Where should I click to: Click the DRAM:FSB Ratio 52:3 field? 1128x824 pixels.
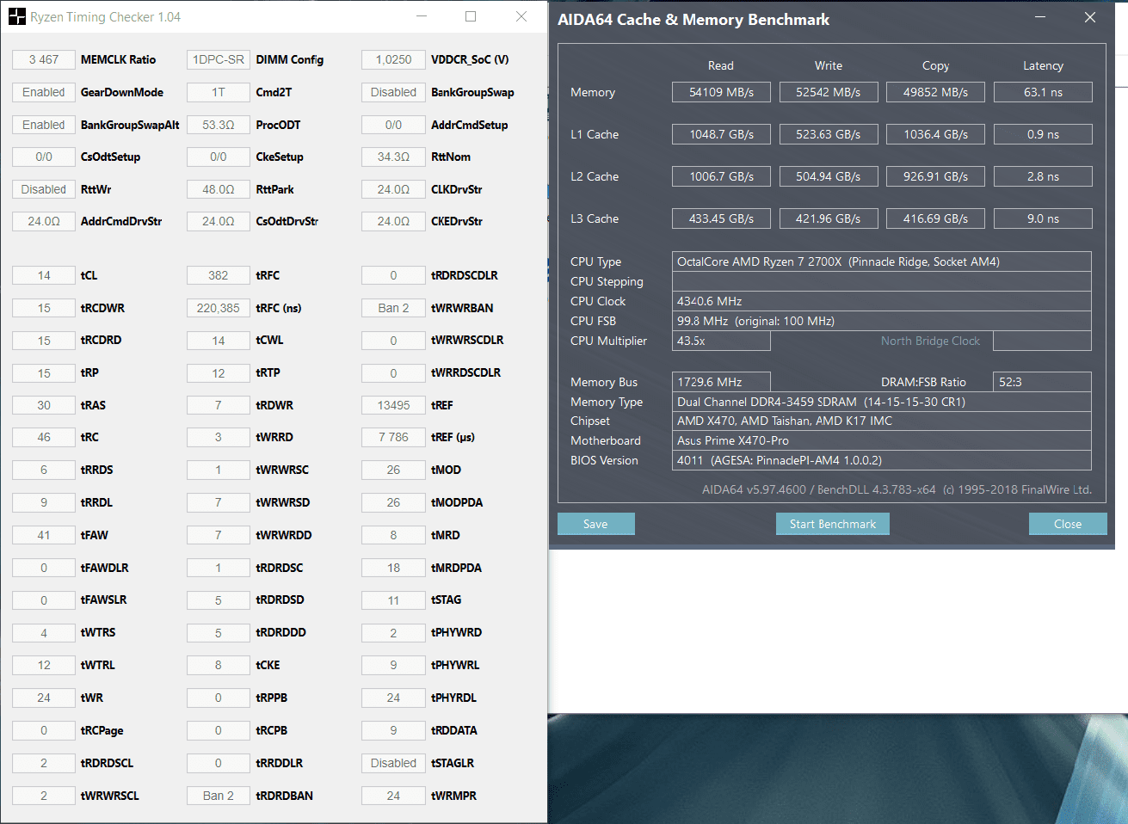1042,382
